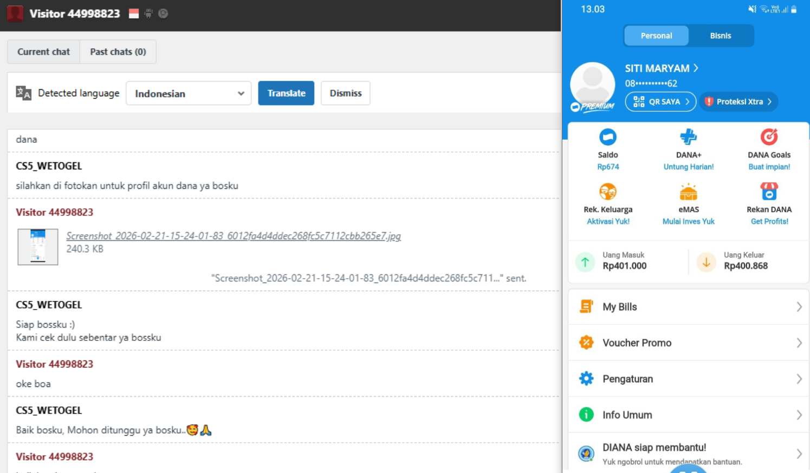Click the round browser icon in chat header

pos(163,14)
